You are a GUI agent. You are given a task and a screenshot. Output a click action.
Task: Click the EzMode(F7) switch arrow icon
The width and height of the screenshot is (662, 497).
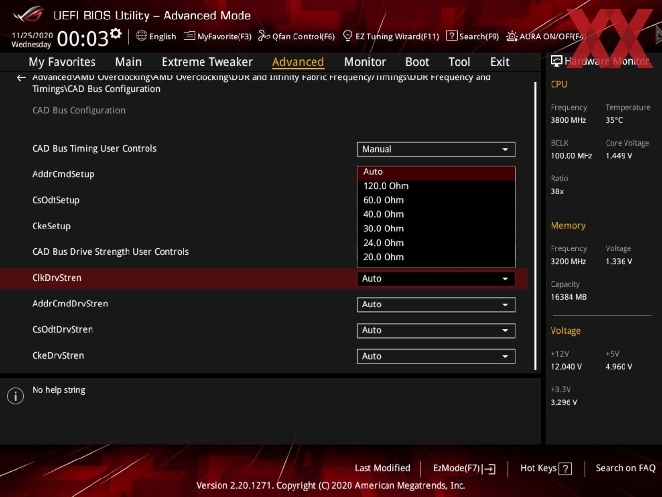(489, 469)
